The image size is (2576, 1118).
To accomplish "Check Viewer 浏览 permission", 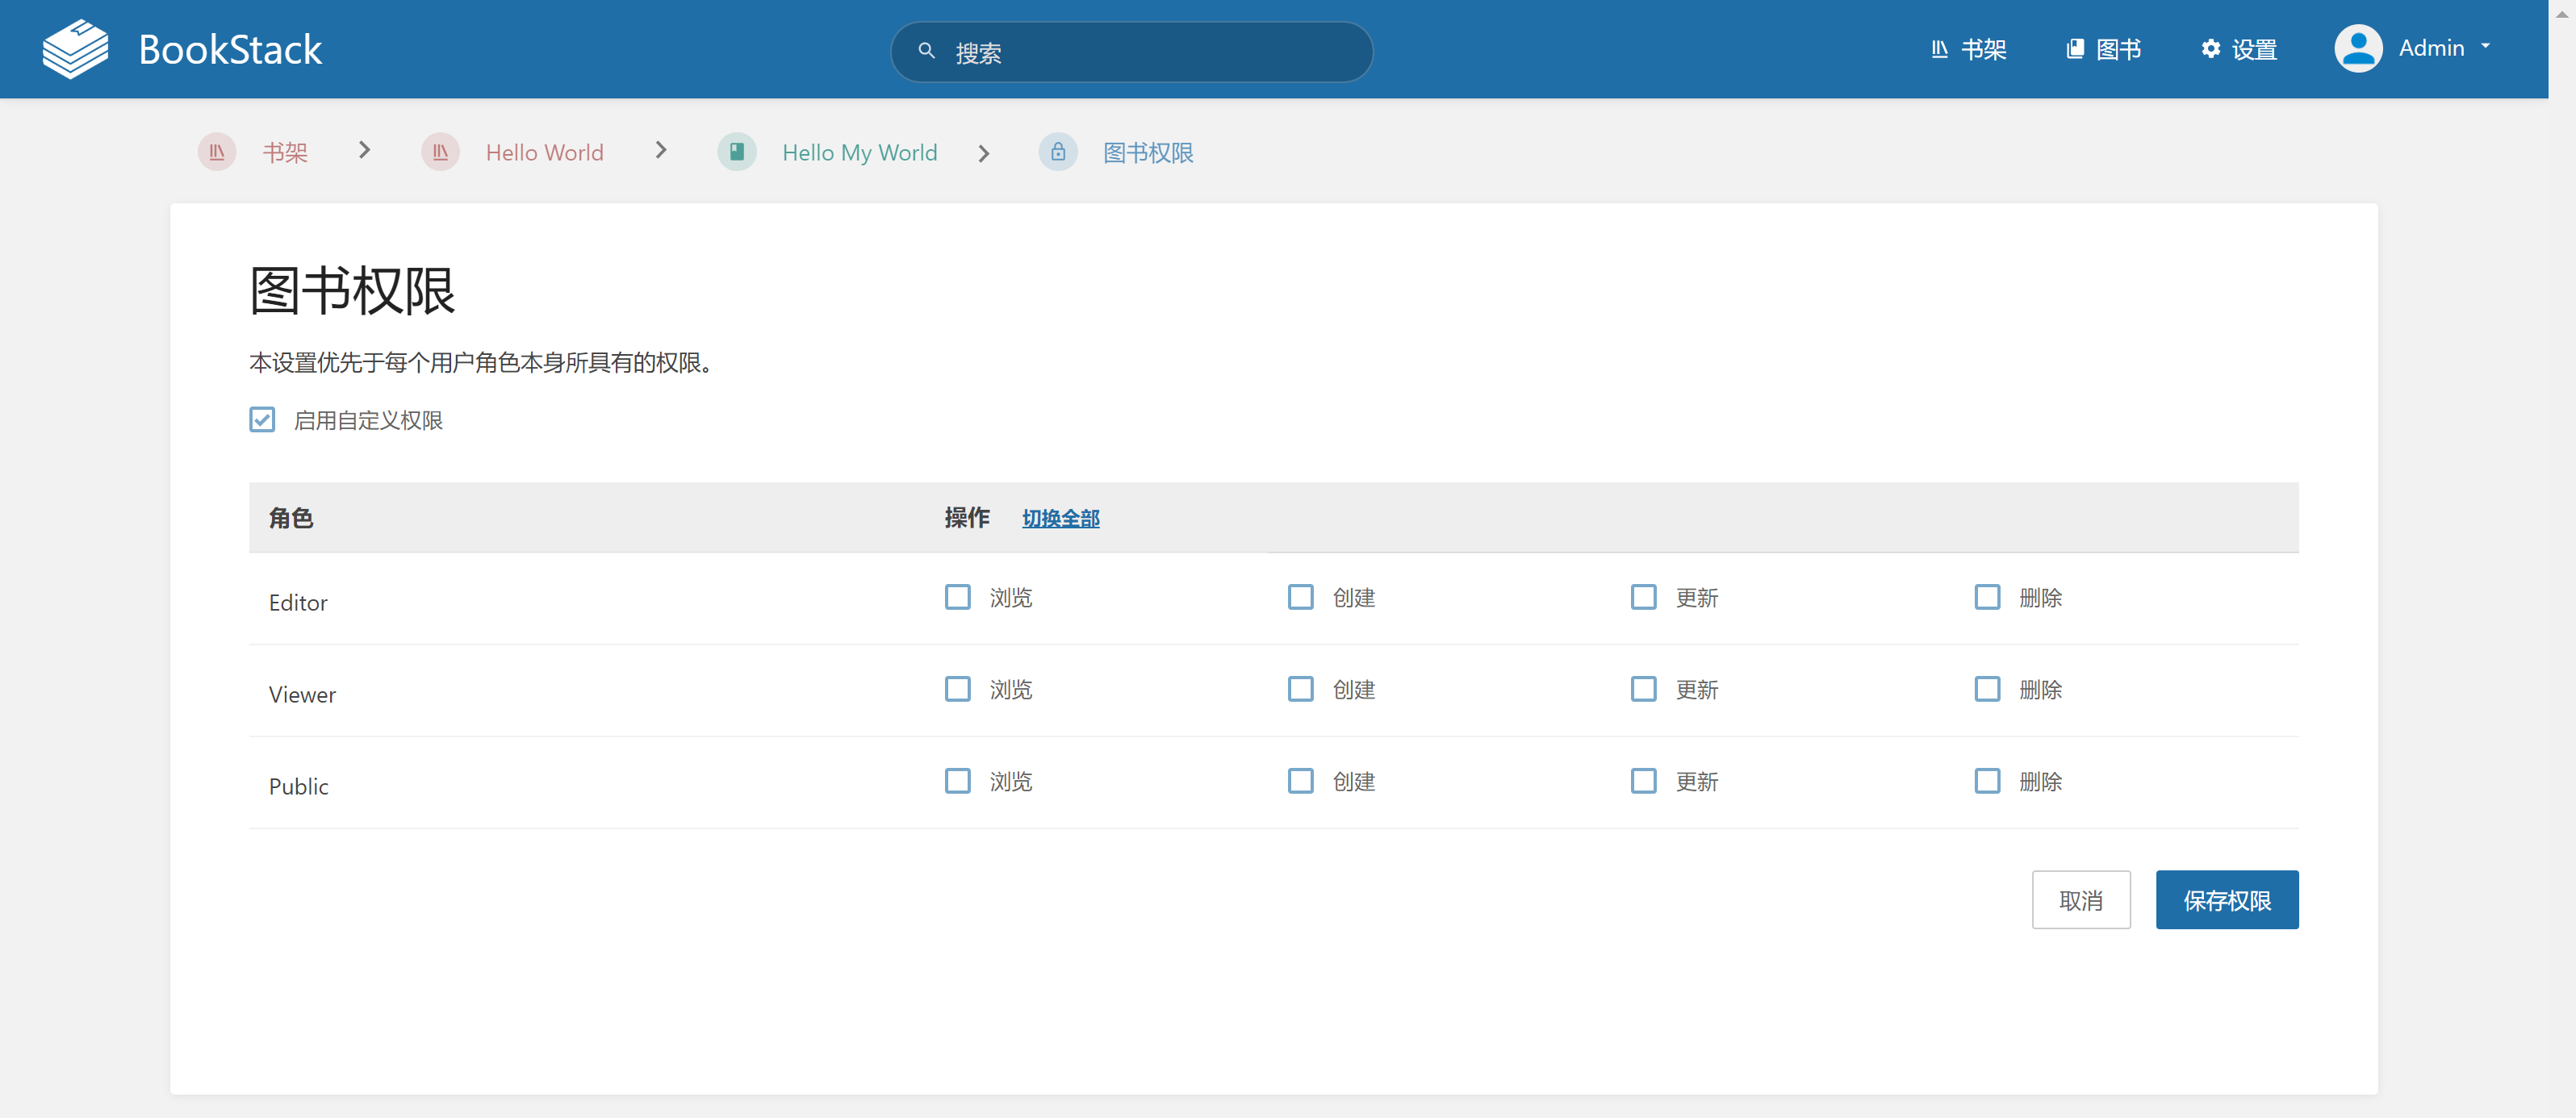I will 958,688.
